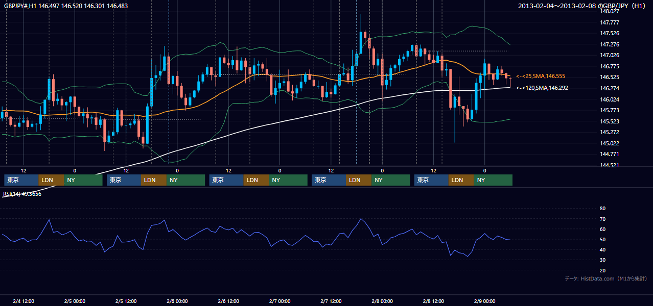Click the 147.526 price axis label

tap(611, 34)
